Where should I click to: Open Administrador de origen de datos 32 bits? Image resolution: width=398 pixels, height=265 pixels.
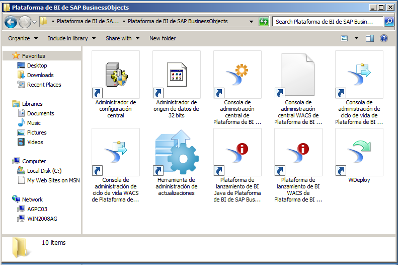(x=177, y=75)
